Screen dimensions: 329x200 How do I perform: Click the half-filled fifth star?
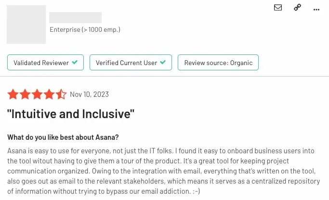(x=61, y=94)
